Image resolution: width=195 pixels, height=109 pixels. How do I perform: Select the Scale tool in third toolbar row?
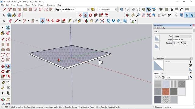click(x=63, y=21)
